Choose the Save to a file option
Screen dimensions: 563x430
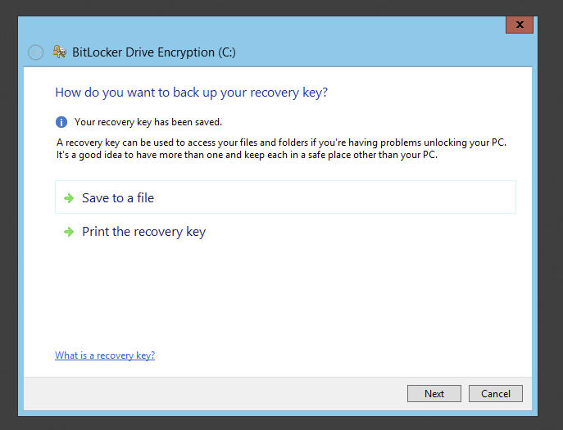[x=118, y=198]
